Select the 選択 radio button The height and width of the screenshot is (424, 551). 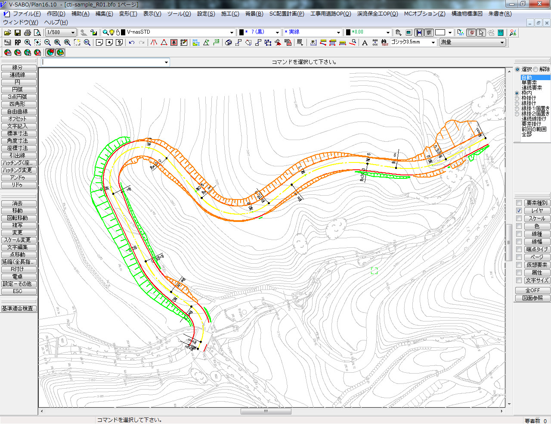(517, 69)
